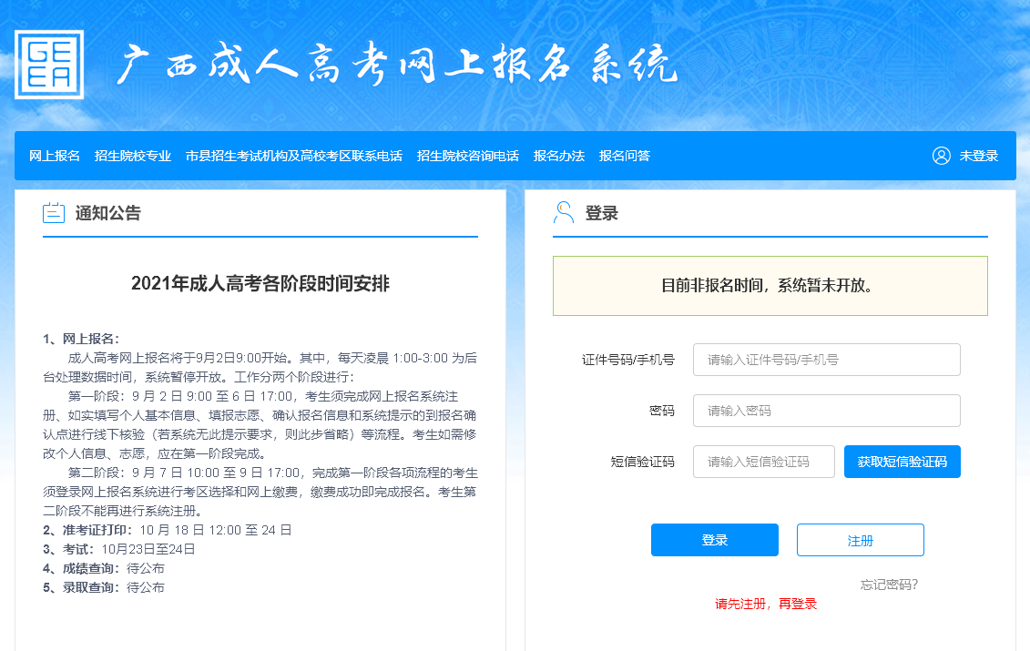
Task: Click the 密码 password input field
Action: 826,410
